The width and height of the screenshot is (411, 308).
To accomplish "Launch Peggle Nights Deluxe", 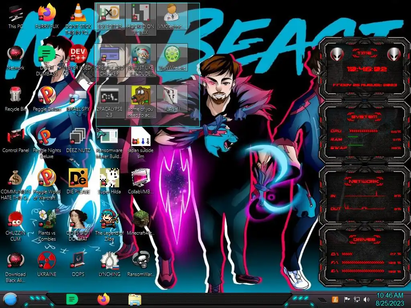I will [x=47, y=144].
